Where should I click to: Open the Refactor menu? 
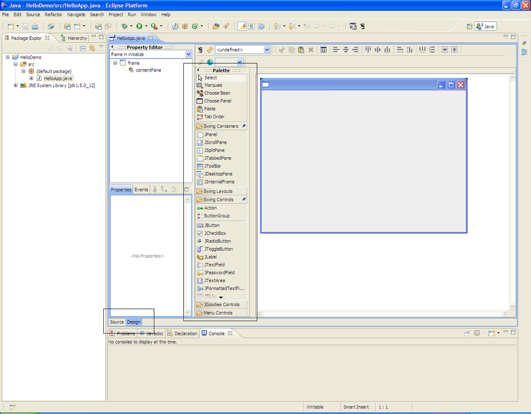(53, 15)
